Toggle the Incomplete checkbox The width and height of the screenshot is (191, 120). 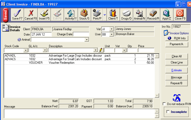click(x=168, y=112)
